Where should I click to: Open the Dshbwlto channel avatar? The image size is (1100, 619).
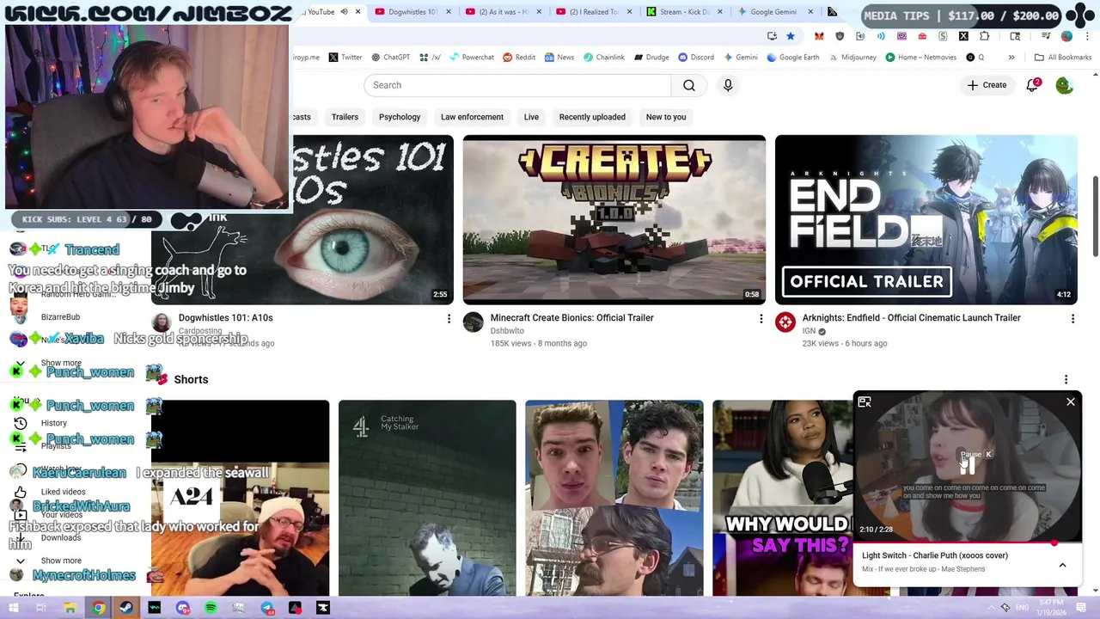473,322
